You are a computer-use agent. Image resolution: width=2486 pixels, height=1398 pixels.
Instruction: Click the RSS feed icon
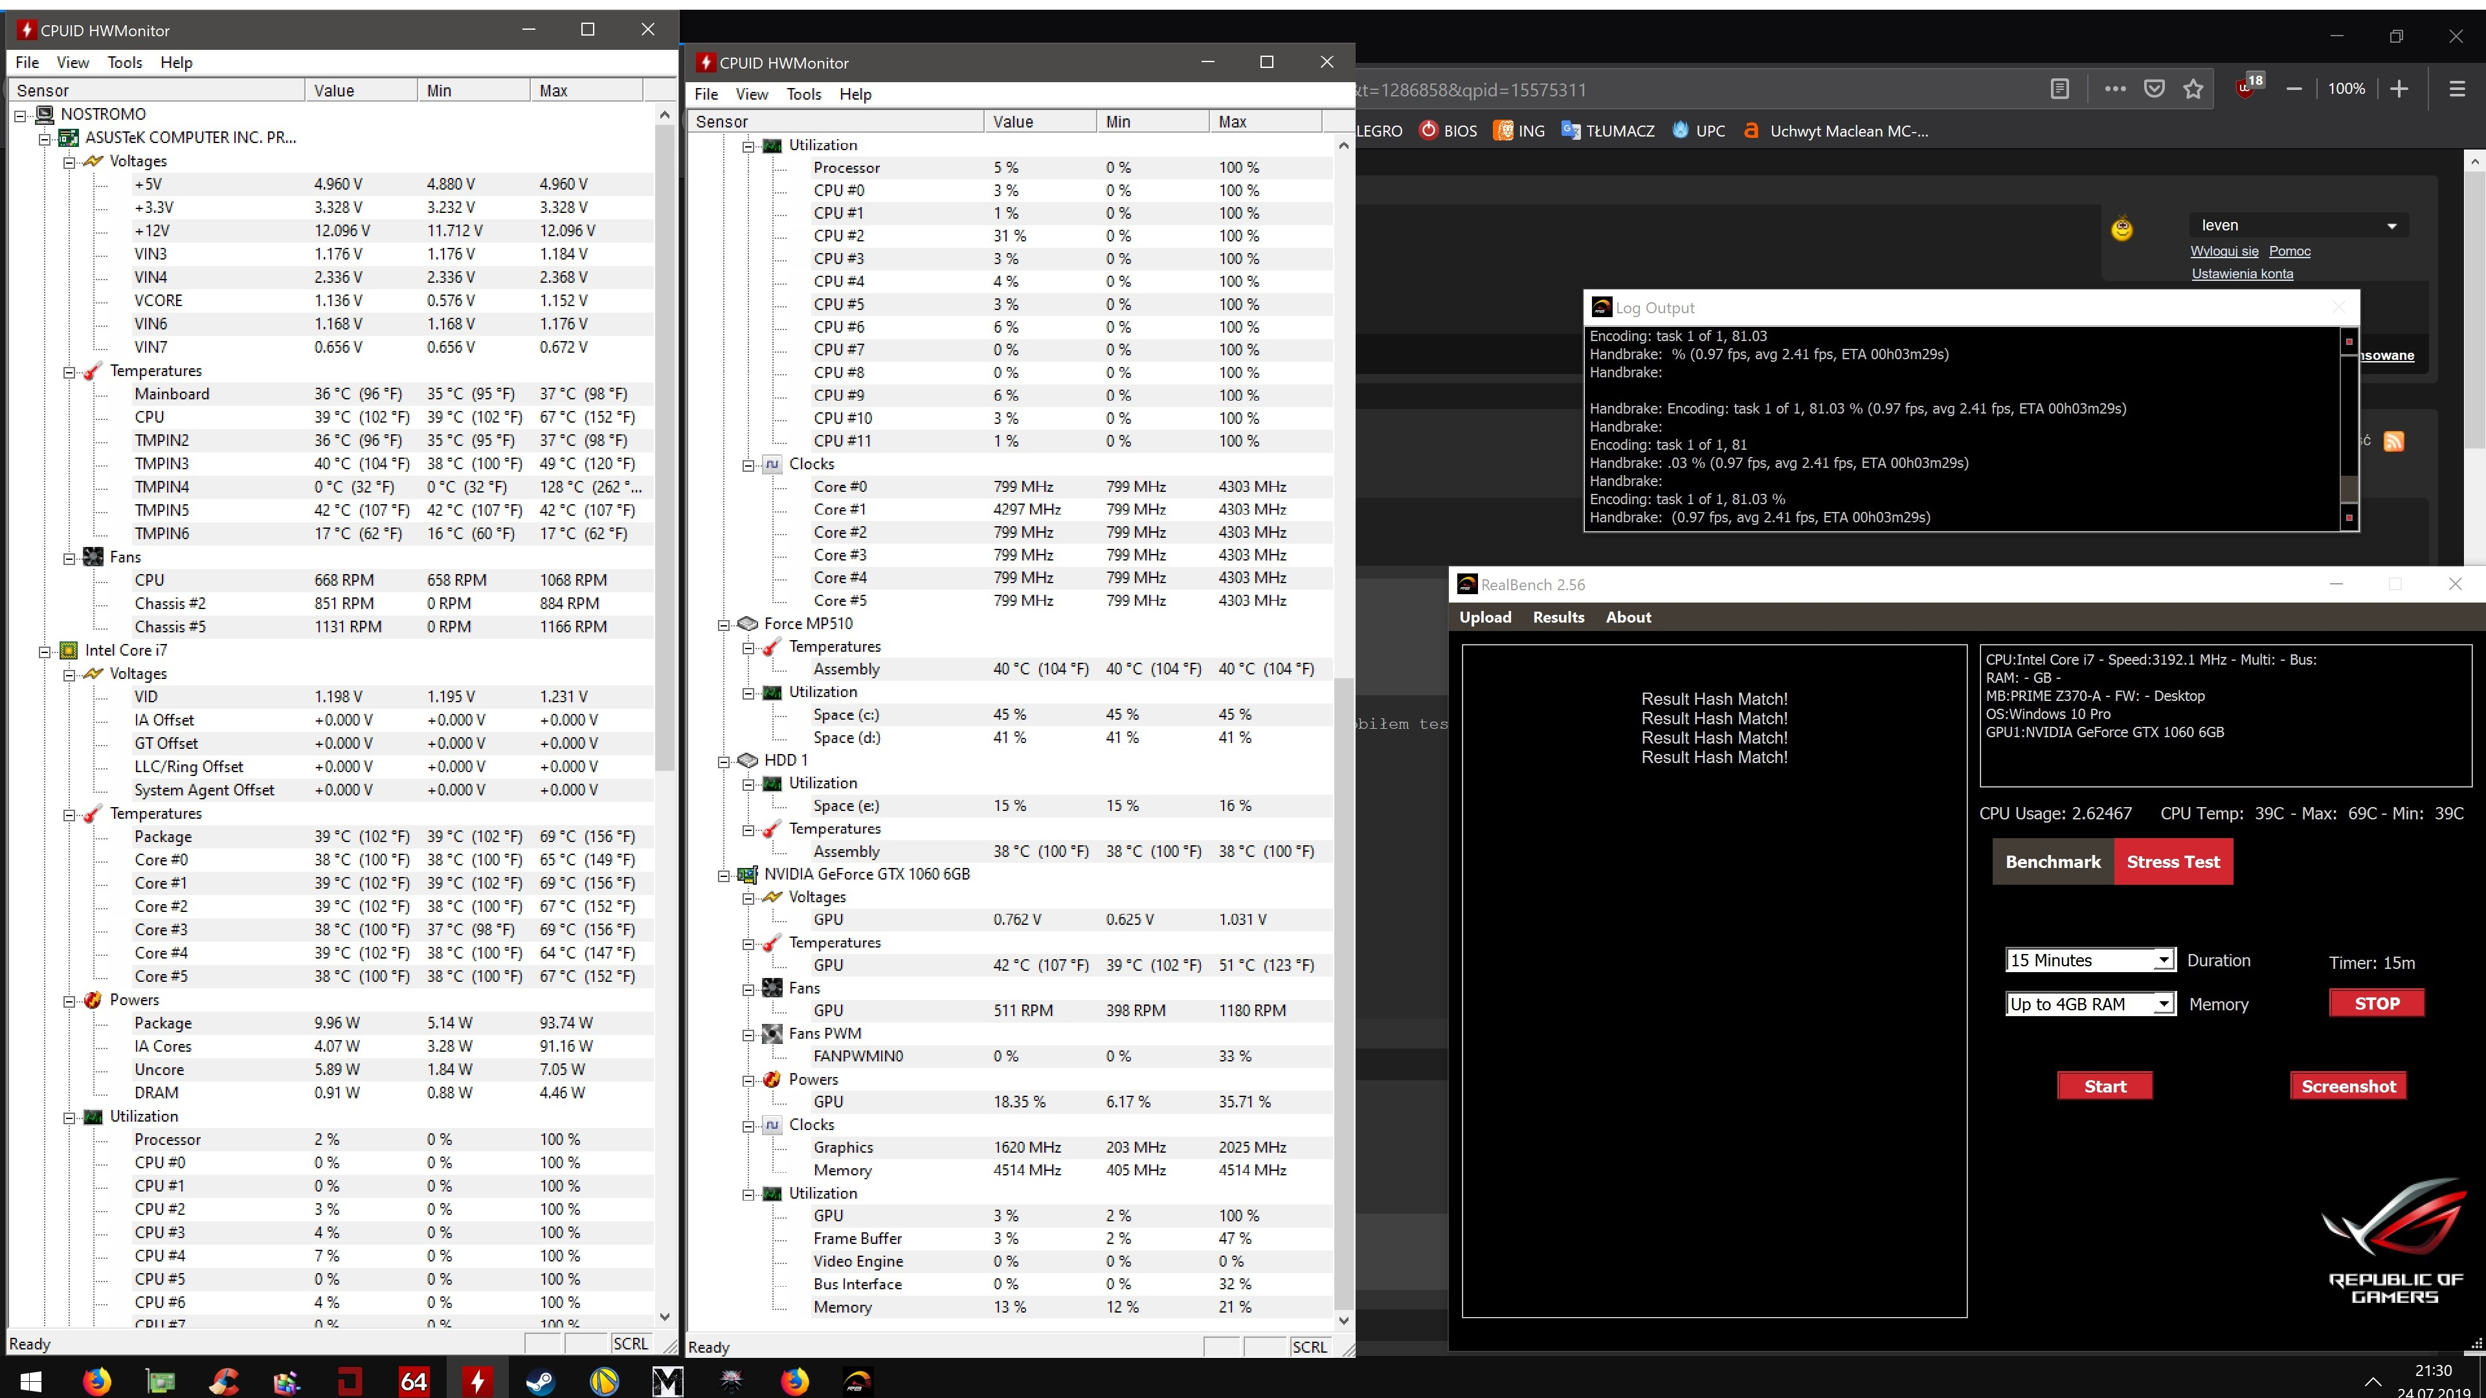[x=2393, y=441]
